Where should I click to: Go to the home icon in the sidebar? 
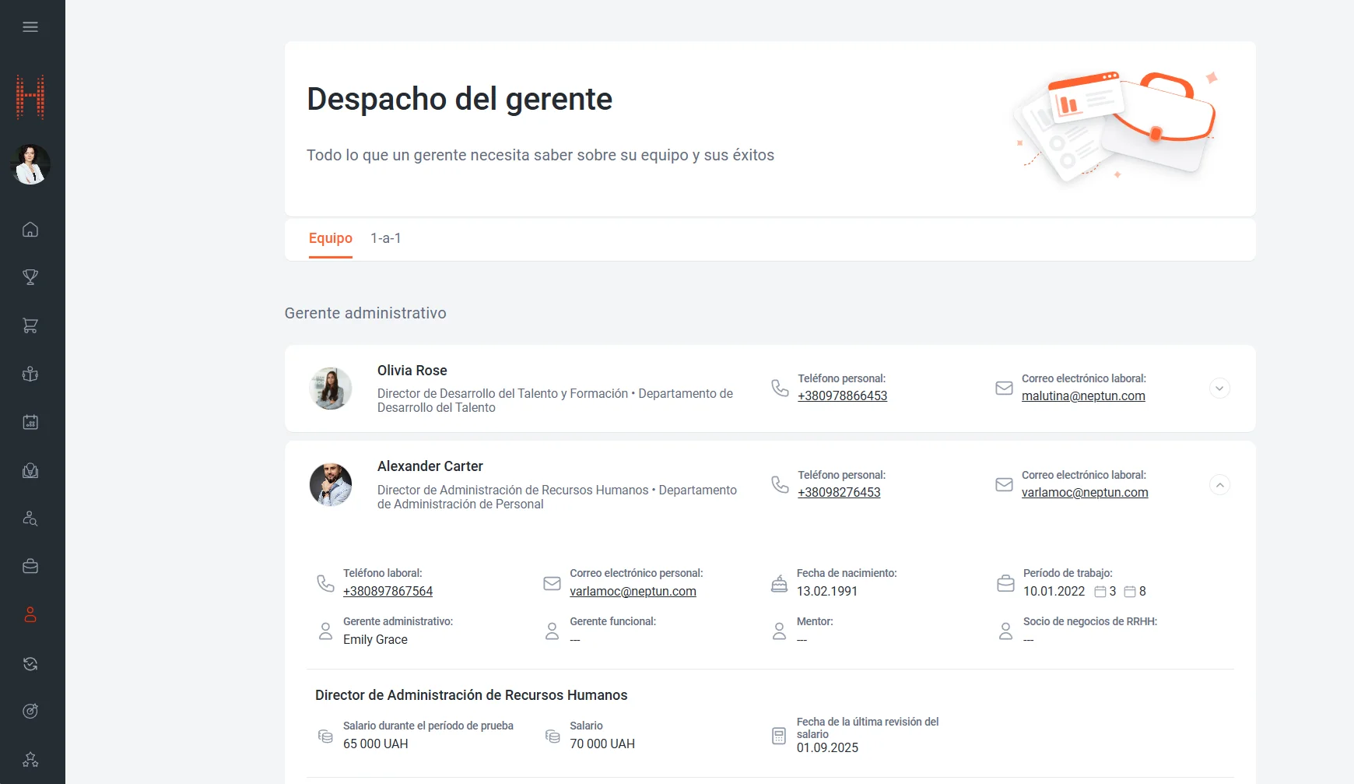30,230
